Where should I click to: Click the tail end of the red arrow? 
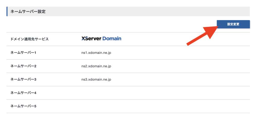pos(188,45)
